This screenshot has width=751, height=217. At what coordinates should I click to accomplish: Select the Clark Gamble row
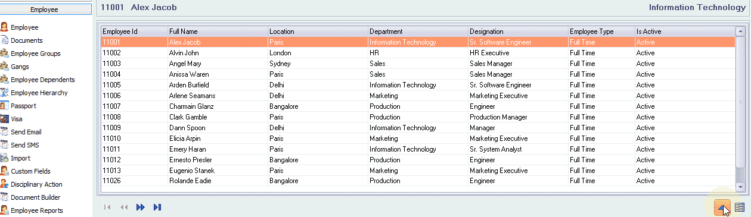click(x=418, y=117)
